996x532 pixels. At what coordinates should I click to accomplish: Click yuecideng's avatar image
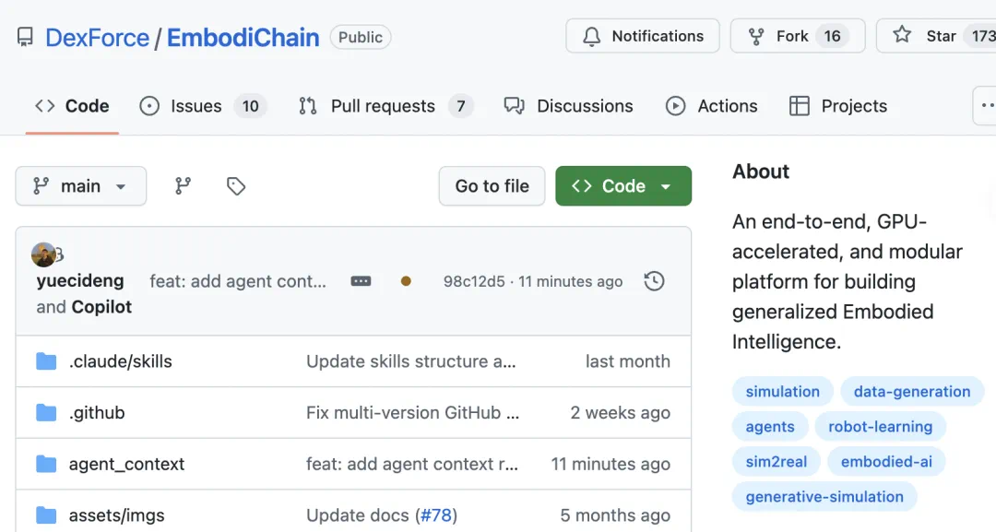[43, 254]
